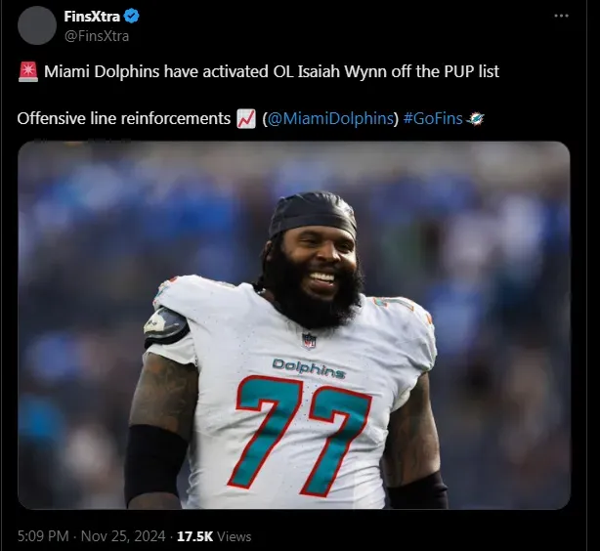Screen dimensions: 600x551
Task: Open the FinsXtra display name profile link
Action: coord(92,17)
